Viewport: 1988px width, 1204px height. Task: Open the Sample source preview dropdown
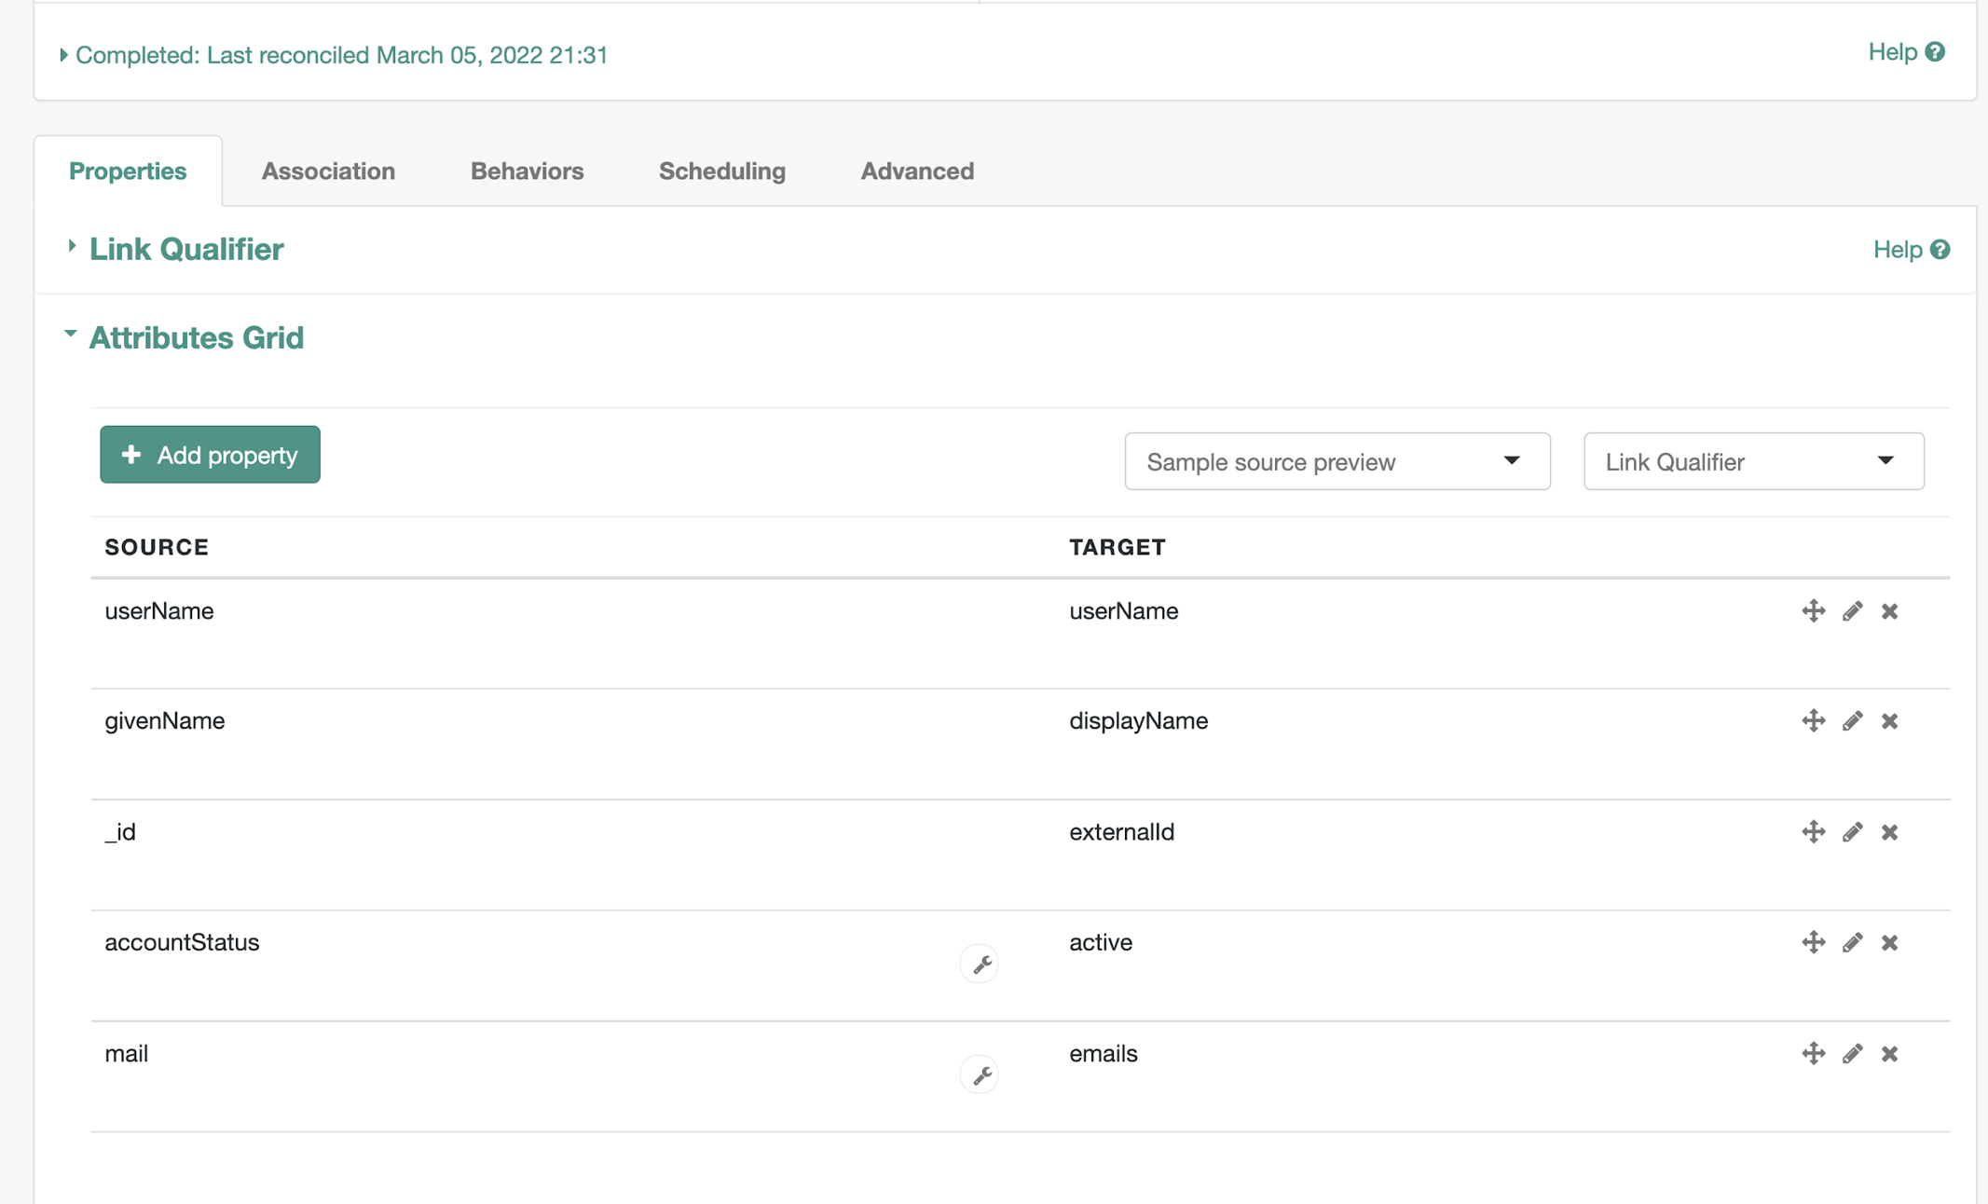tap(1337, 461)
